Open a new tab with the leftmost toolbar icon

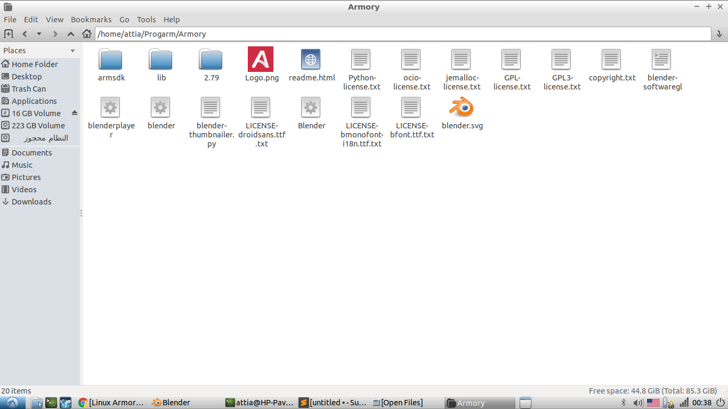pos(8,34)
